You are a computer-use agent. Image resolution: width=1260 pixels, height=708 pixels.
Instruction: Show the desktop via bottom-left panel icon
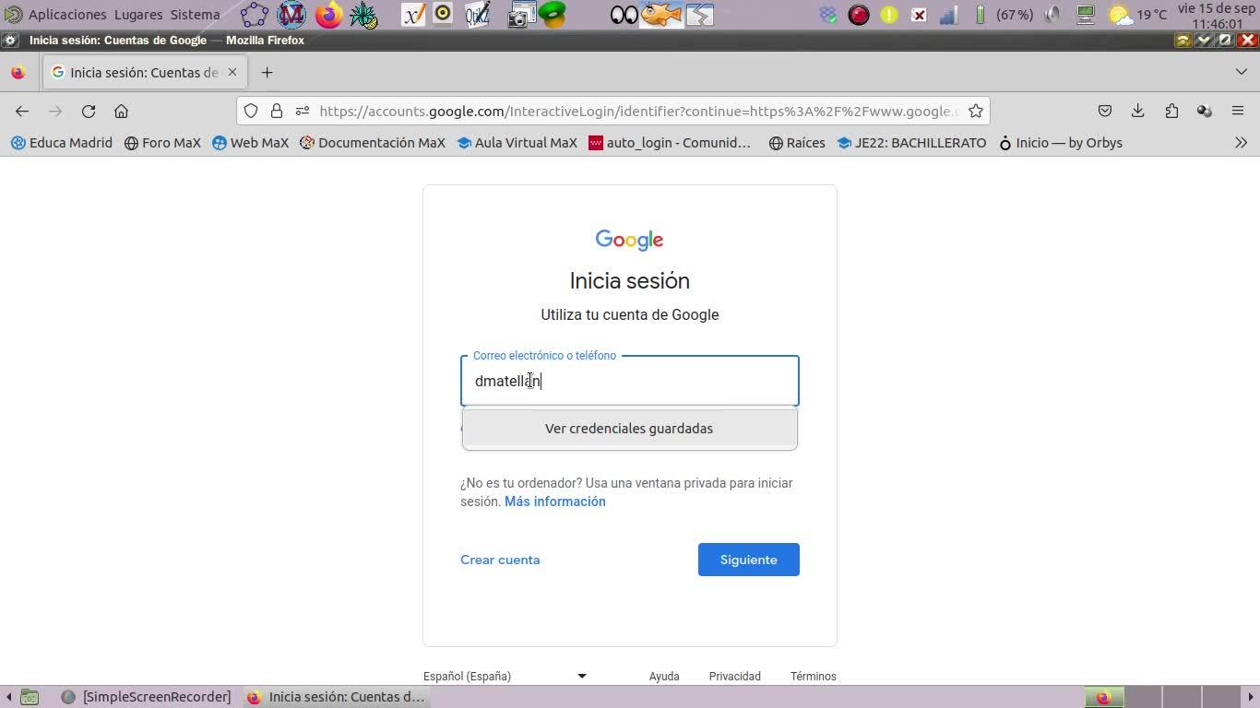(x=30, y=697)
